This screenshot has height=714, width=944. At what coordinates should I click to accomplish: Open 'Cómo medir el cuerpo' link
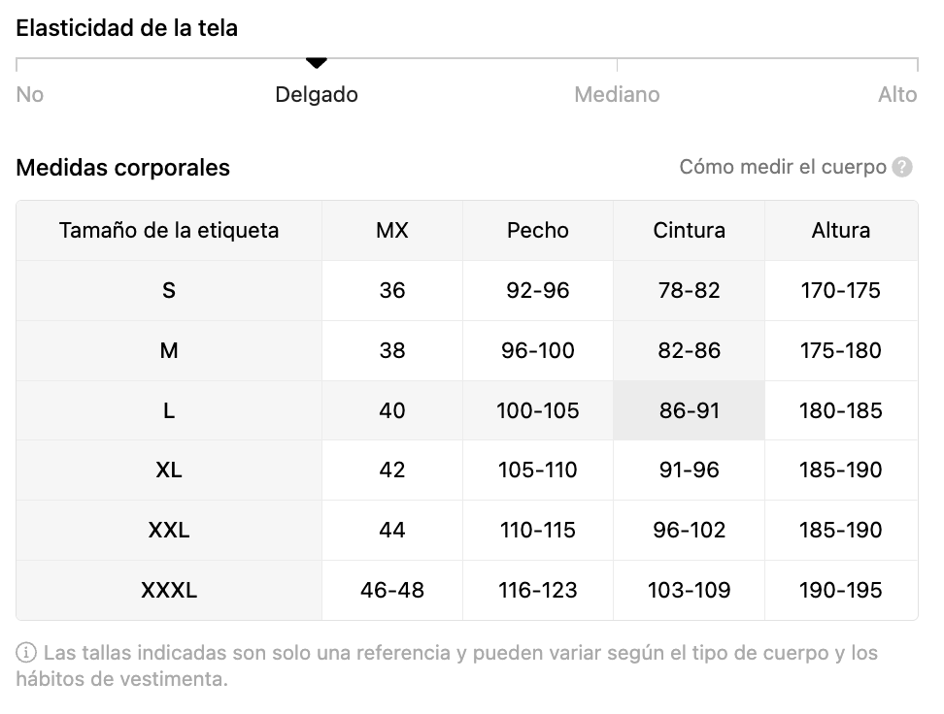783,167
